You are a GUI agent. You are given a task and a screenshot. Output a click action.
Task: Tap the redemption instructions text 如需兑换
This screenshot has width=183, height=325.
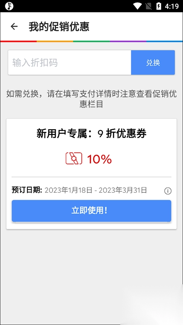[x=91, y=99]
